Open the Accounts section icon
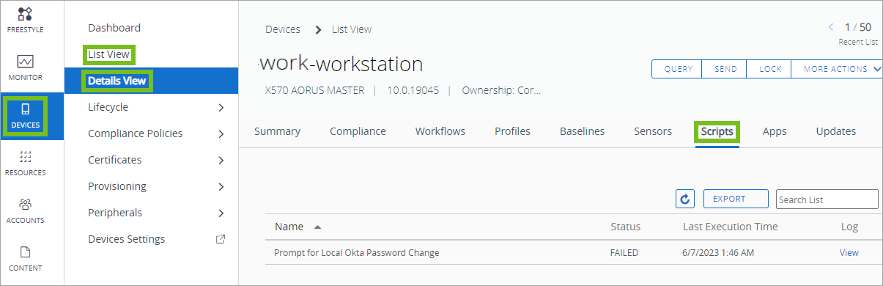Viewport: 883px width, 286px height. tap(25, 205)
